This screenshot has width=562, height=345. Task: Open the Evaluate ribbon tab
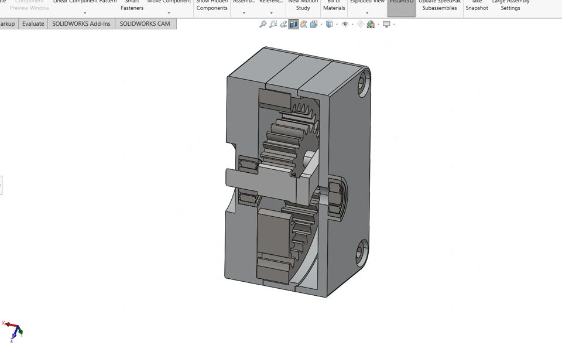(x=33, y=23)
